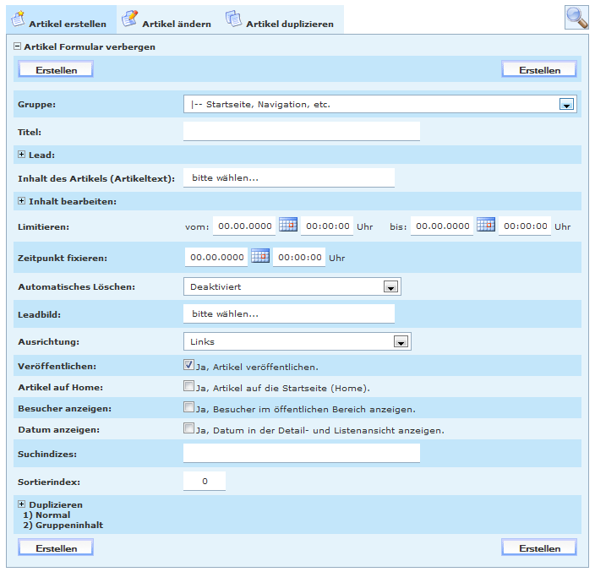This screenshot has width=595, height=572.
Task: Enable Artikel auf die Startseite checkbox
Action: click(189, 387)
